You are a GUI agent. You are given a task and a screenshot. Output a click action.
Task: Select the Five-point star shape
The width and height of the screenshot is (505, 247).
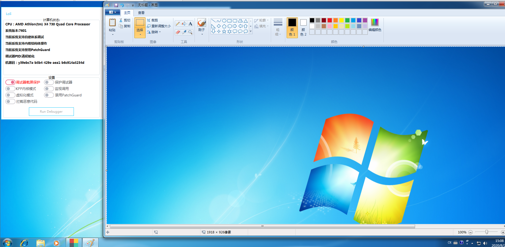click(x=224, y=32)
